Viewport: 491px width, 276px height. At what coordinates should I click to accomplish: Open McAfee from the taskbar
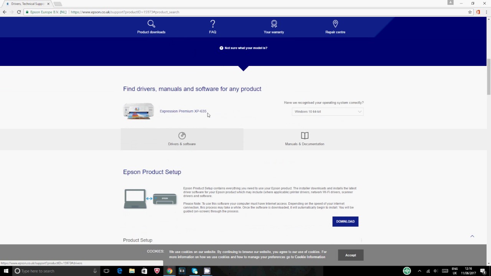pyautogui.click(x=157, y=271)
